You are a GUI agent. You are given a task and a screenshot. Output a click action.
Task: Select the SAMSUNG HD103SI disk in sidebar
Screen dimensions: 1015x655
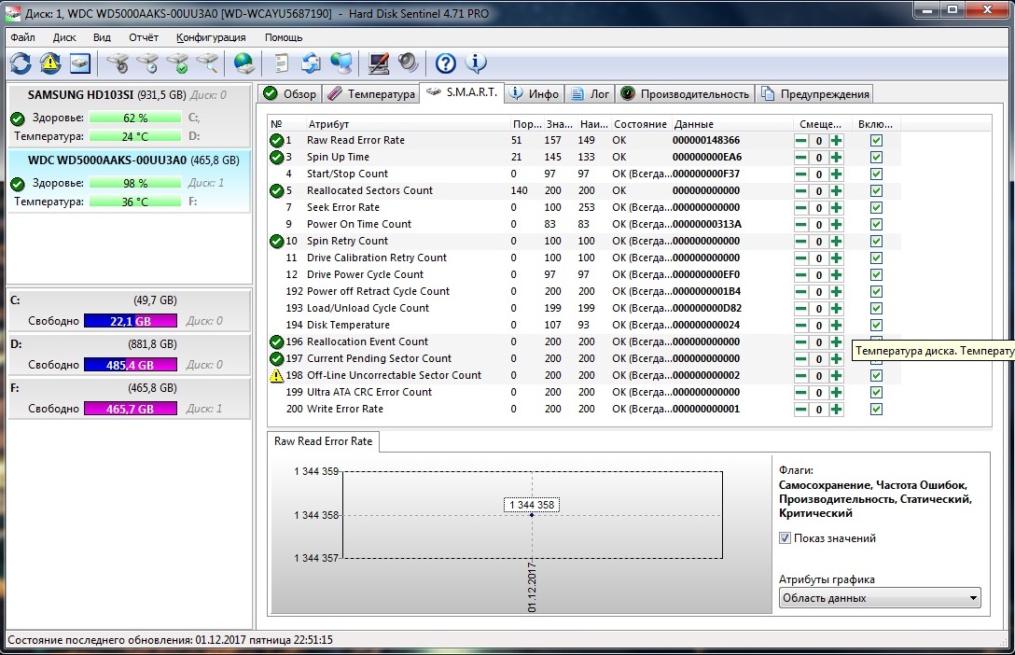(129, 95)
